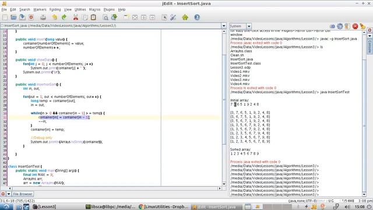The height and width of the screenshot is (210, 373).
Task: Switch to libsca@libpc terminal taskbar item
Action: [x=111, y=206]
